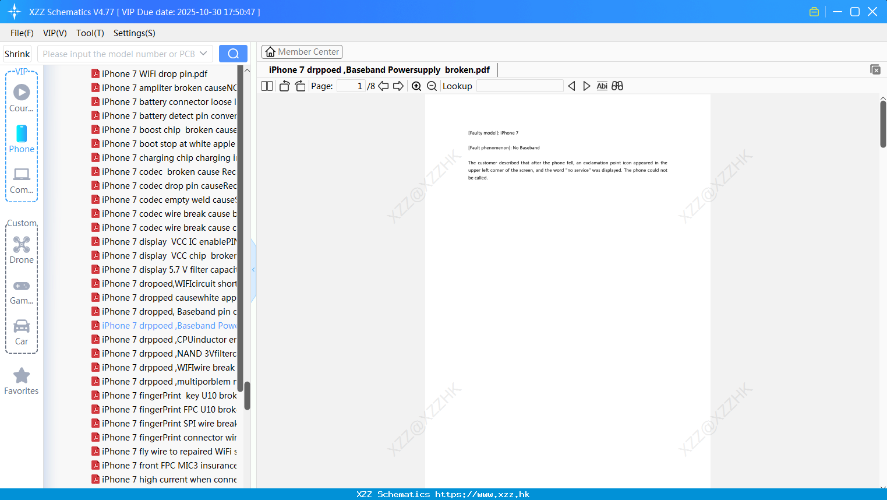
Task: Open the Tool(T) menu
Action: tap(90, 33)
